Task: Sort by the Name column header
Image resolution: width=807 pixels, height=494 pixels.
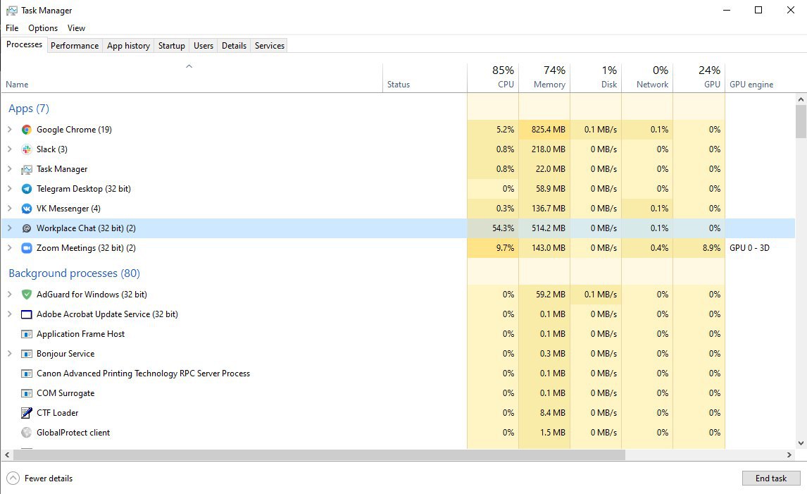Action: click(192, 78)
